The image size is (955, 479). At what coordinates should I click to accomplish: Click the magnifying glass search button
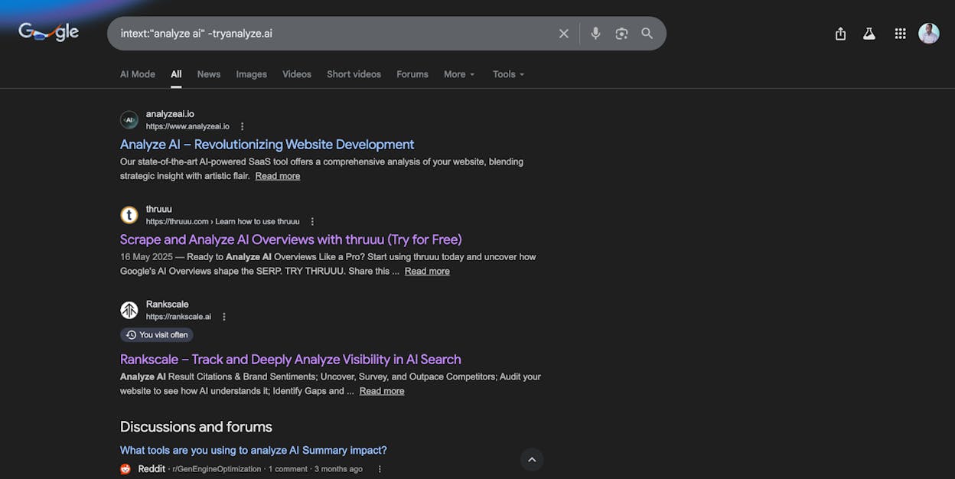(x=647, y=34)
